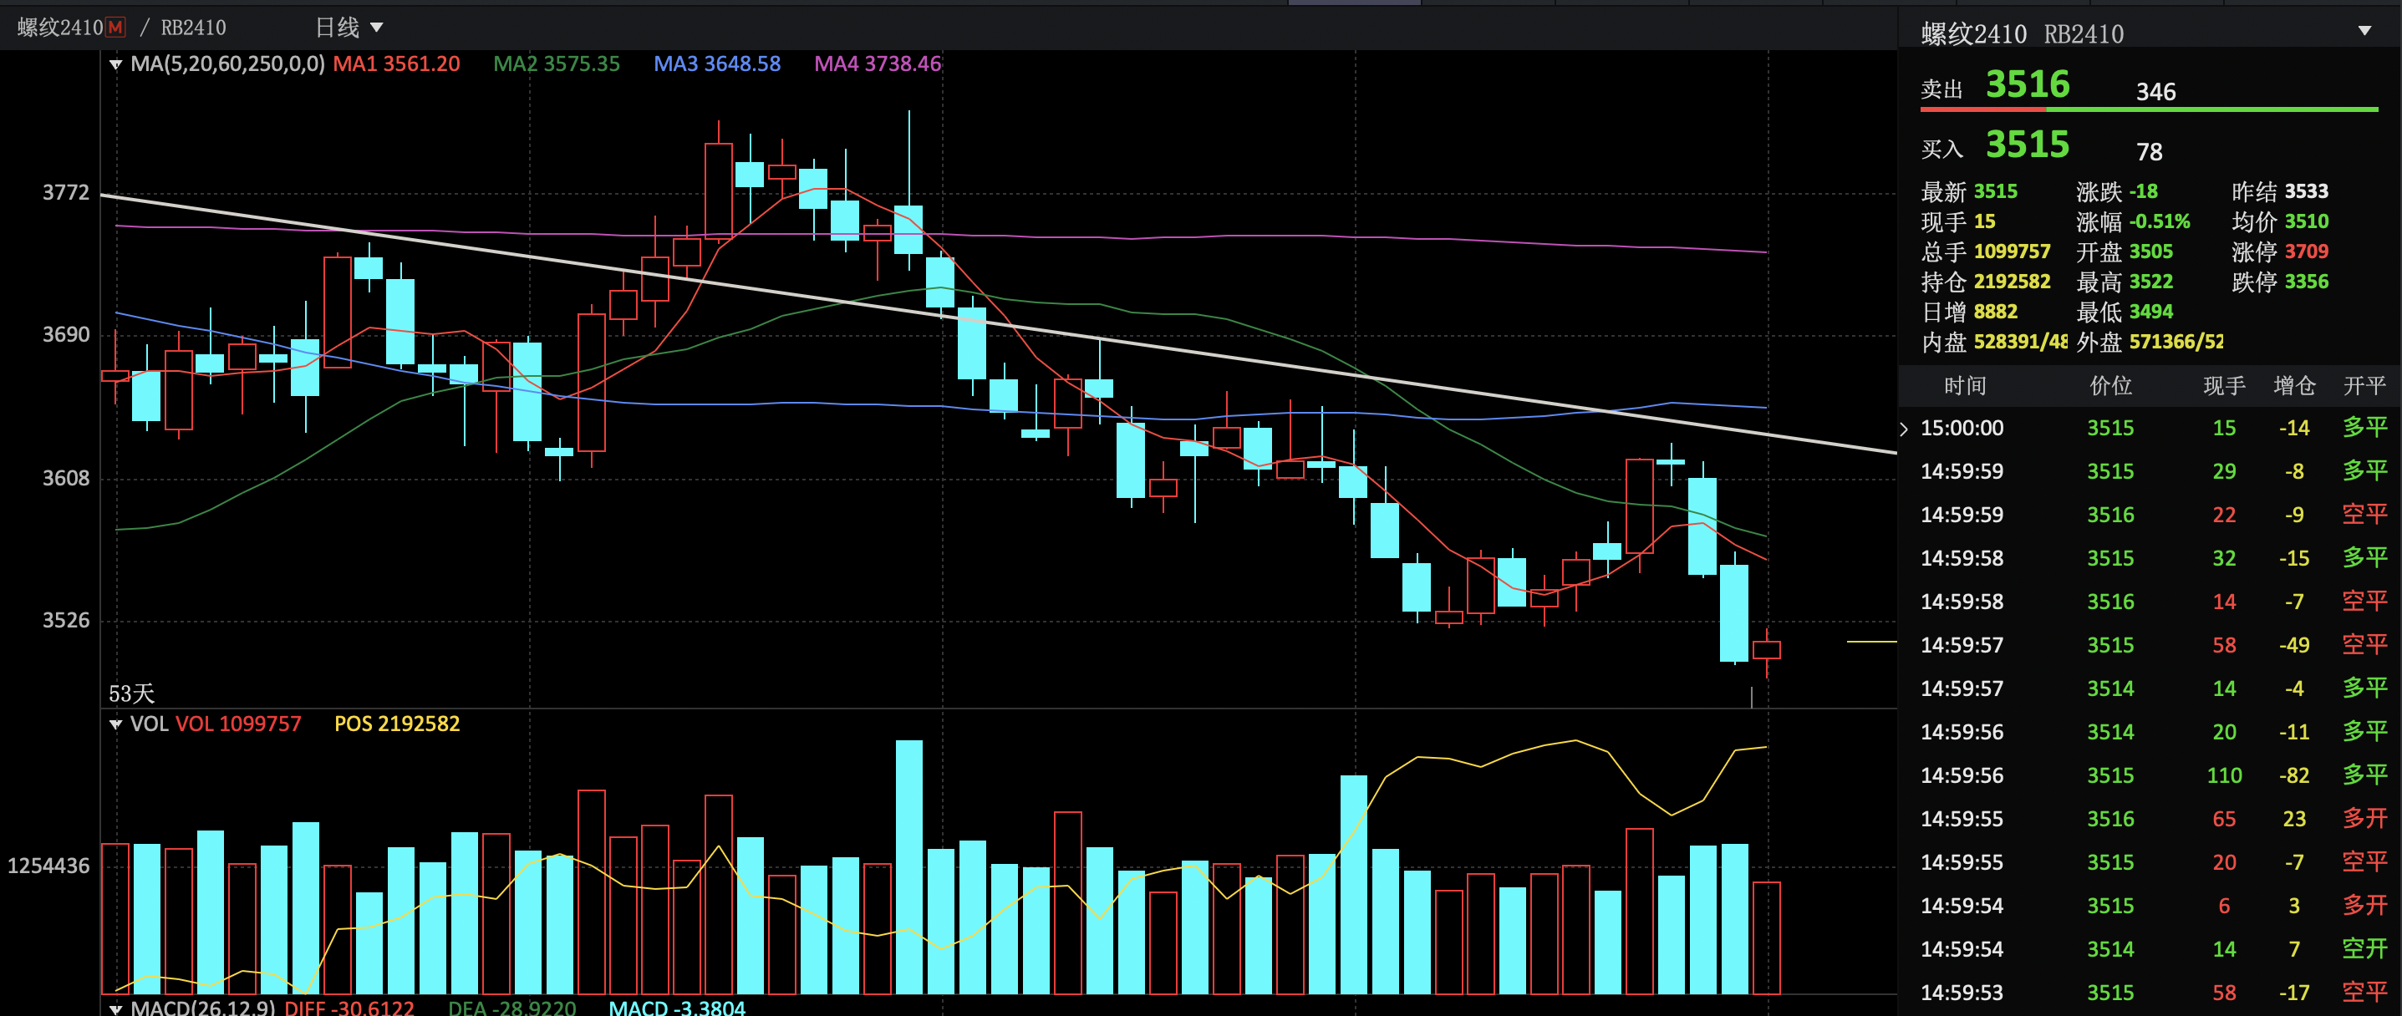Click the MA(5,20,60,250,0,0) parameters label
Screen dimensions: 2402x1016
click(x=227, y=64)
